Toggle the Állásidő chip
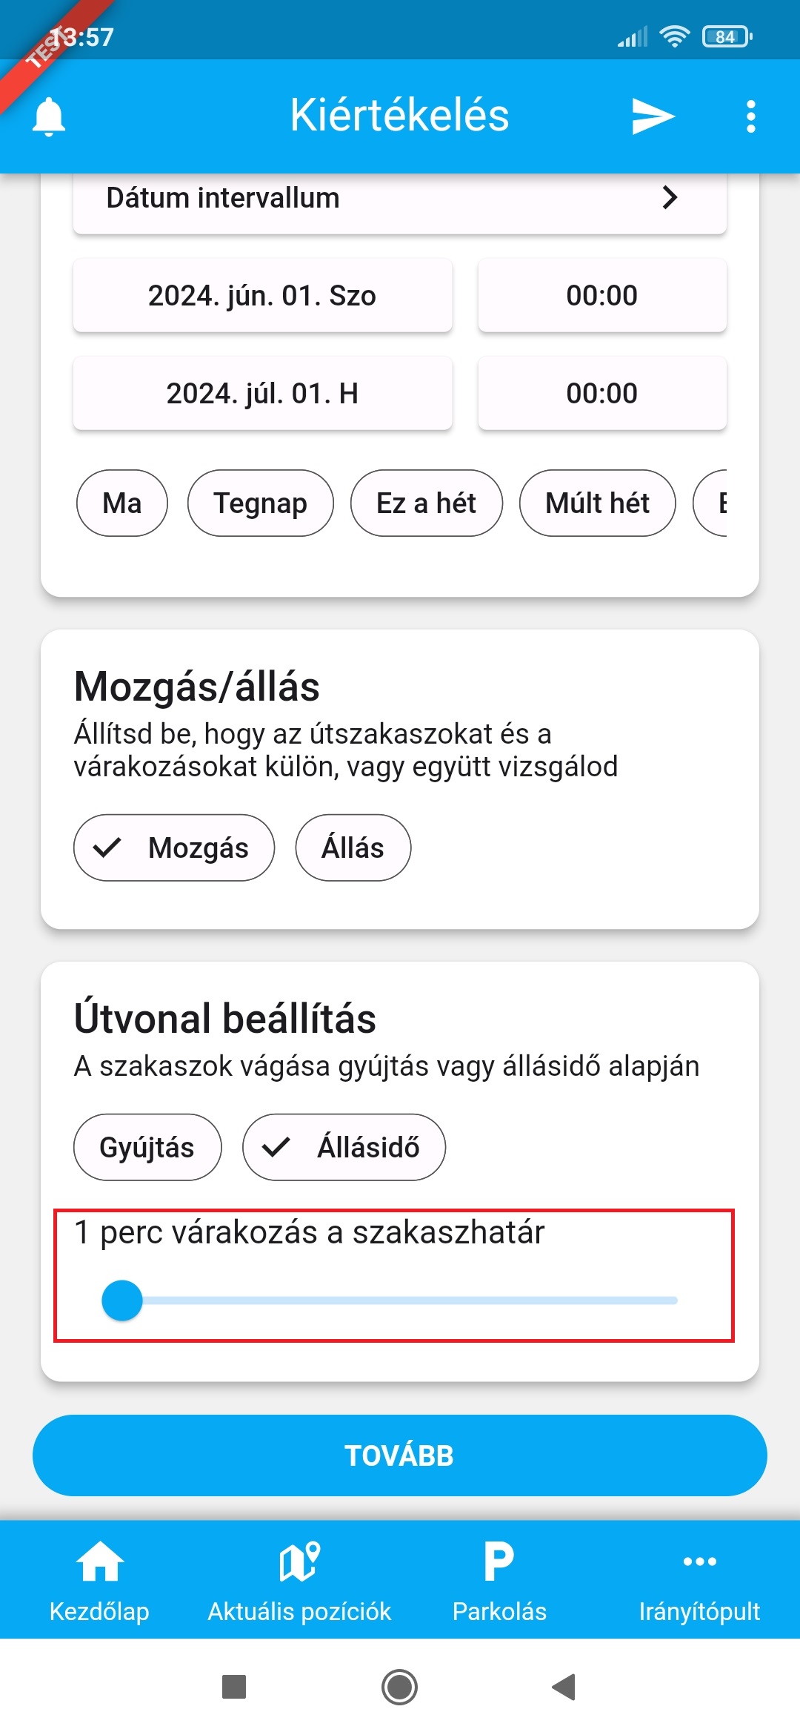 pos(344,1147)
